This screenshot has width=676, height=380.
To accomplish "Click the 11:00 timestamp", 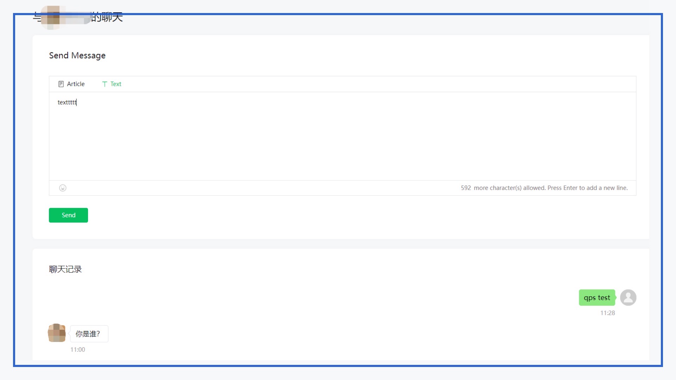I will tap(77, 349).
